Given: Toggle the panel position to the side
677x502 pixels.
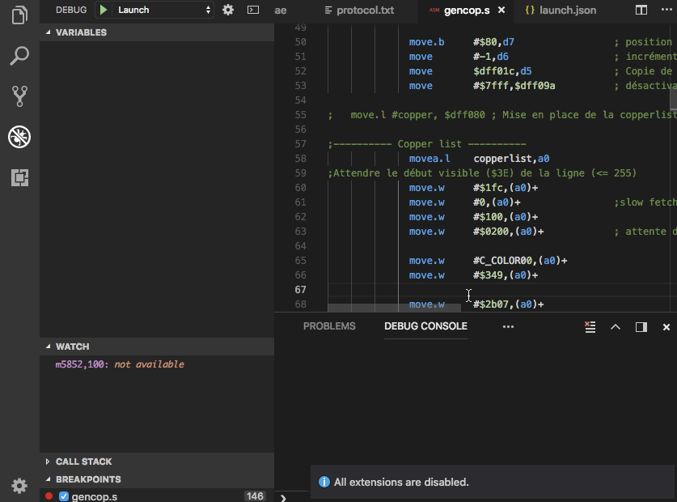Looking at the screenshot, I should click(x=641, y=327).
